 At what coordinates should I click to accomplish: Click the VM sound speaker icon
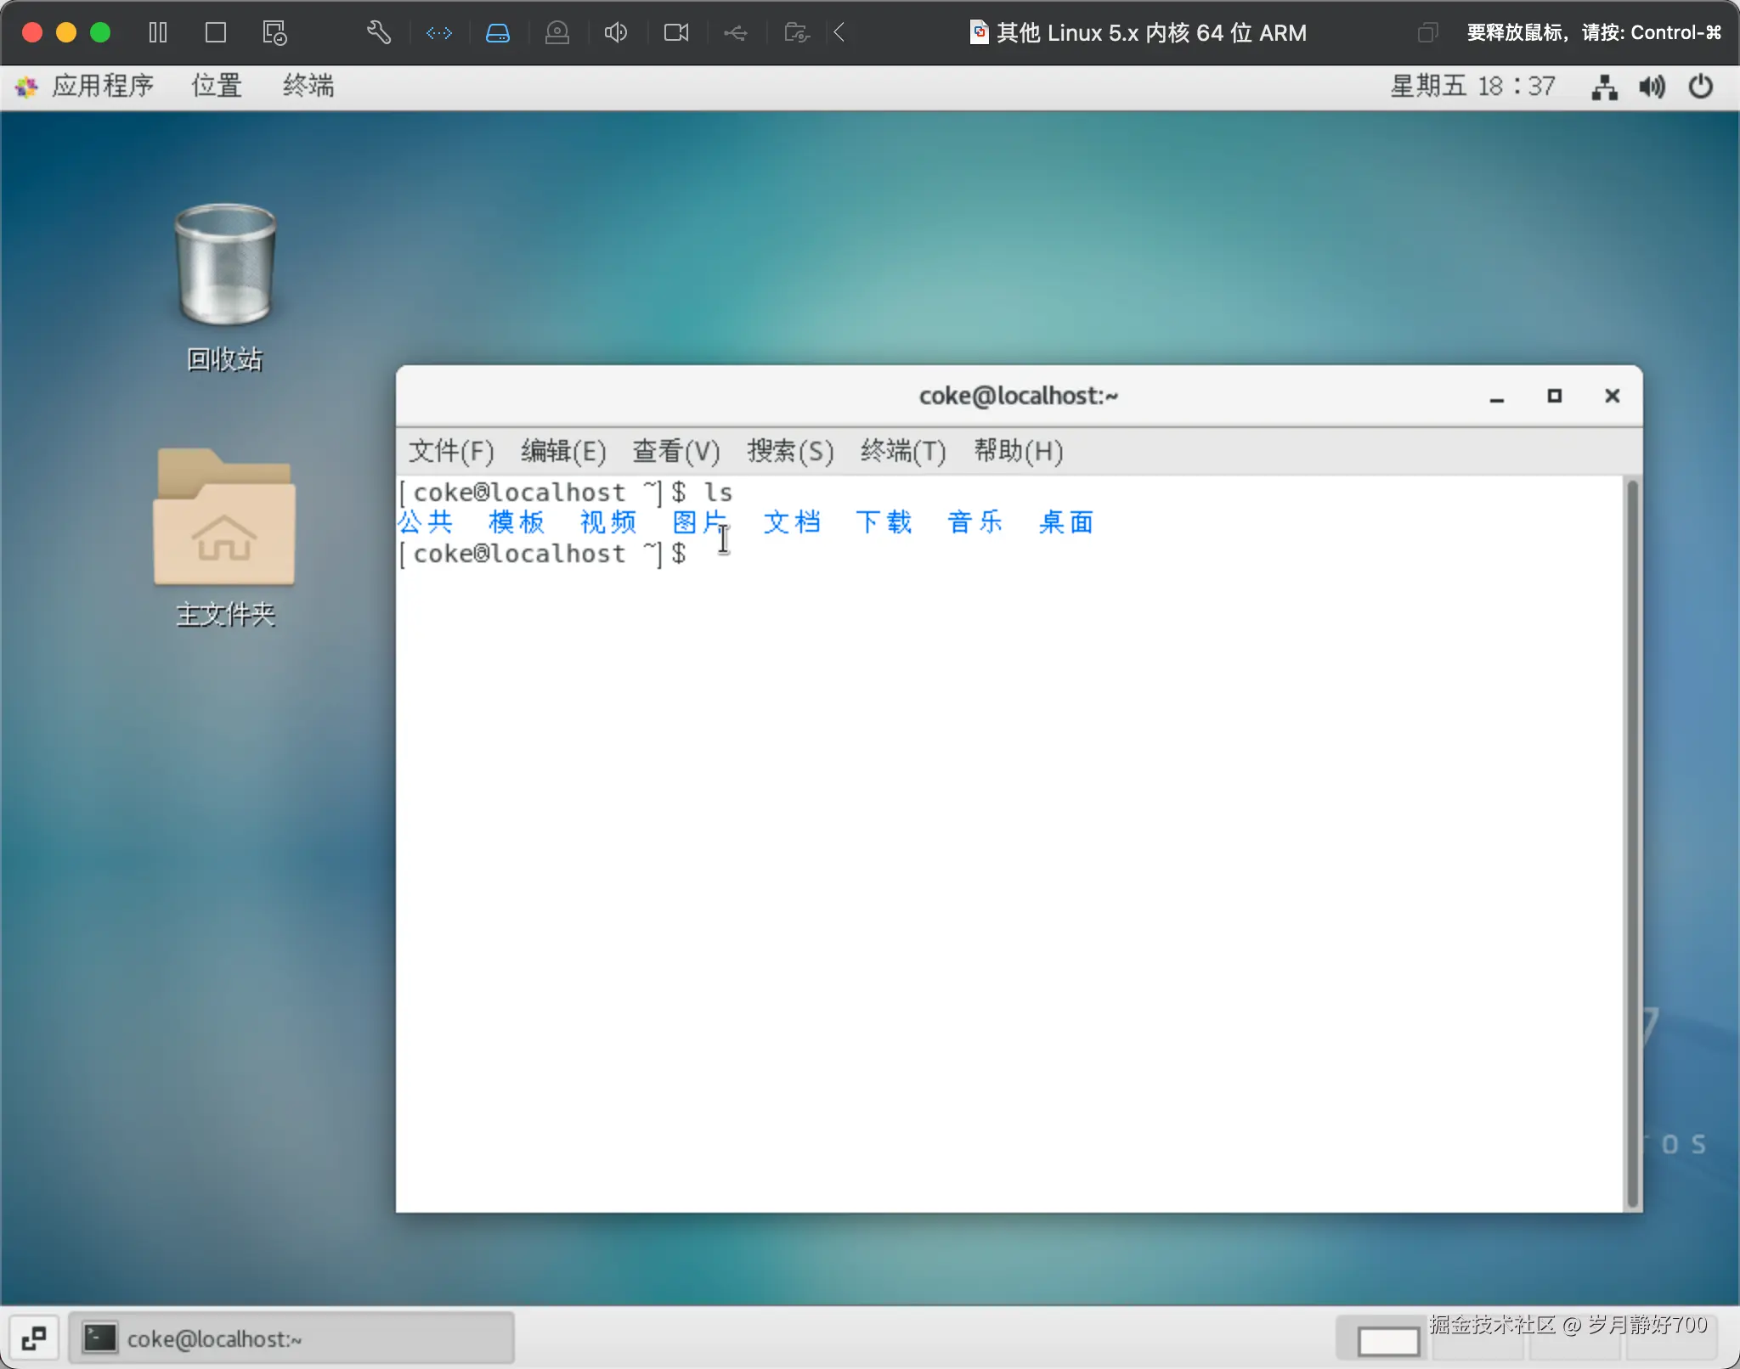(616, 33)
